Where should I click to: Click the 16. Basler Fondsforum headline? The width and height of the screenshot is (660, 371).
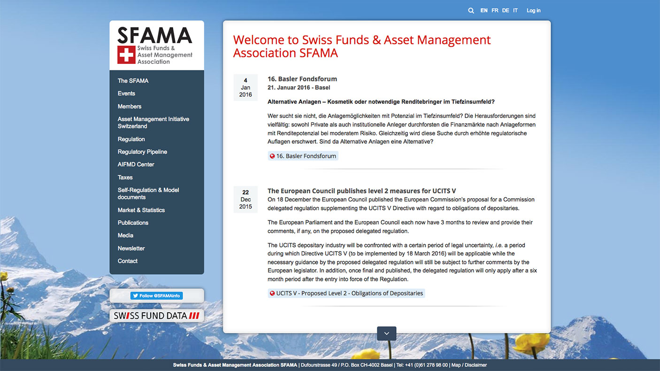pyautogui.click(x=302, y=79)
